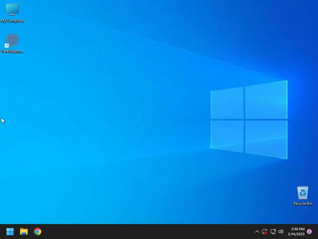
Task: Open the volume speaker control
Action: [281, 232]
